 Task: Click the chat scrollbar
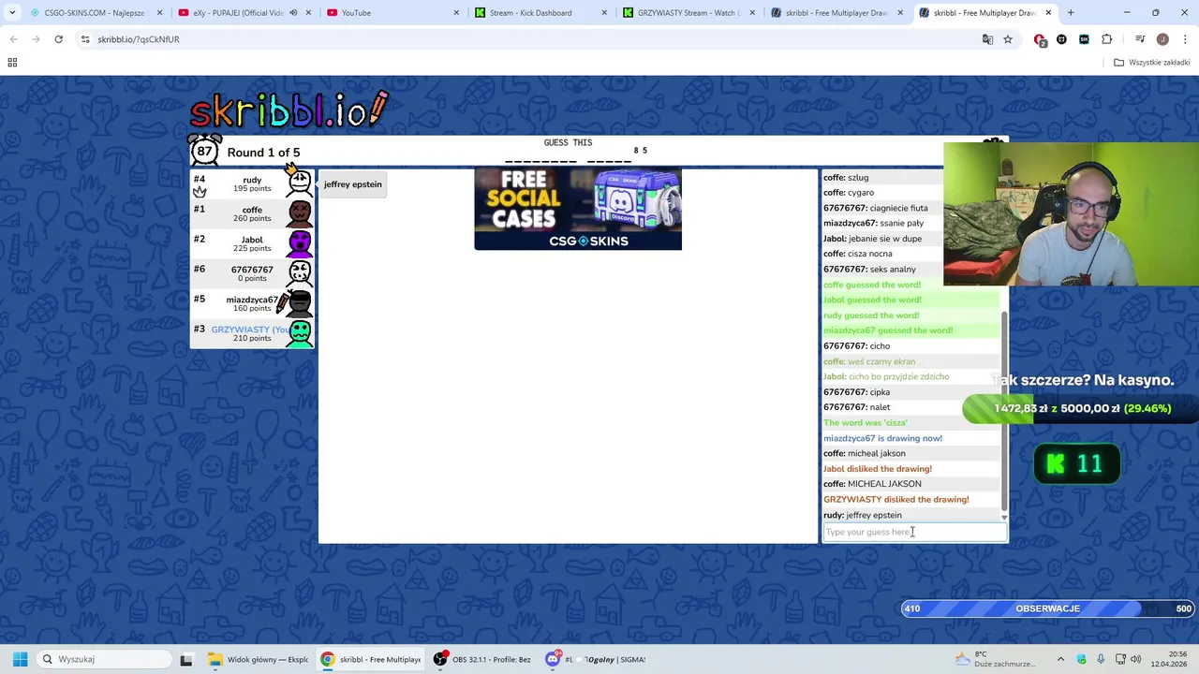pos(1004,412)
